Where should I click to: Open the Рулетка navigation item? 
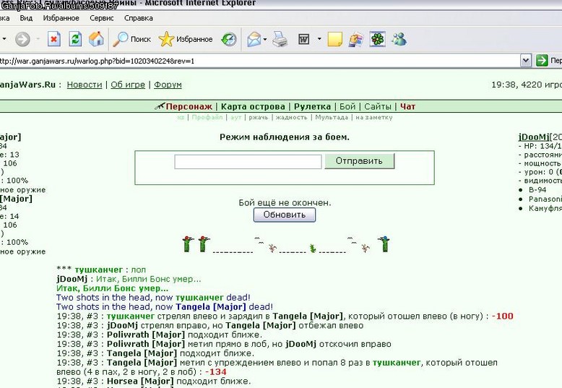[x=312, y=106]
